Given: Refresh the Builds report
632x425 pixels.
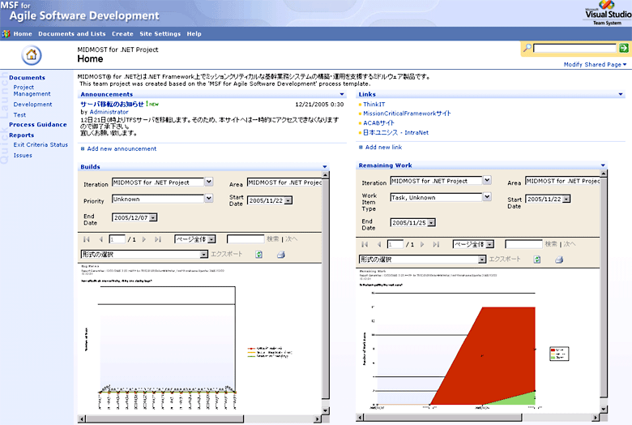Looking at the screenshot, I should (x=259, y=255).
